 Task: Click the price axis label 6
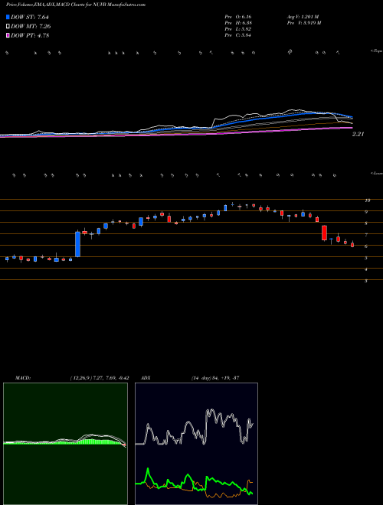click(x=366, y=246)
